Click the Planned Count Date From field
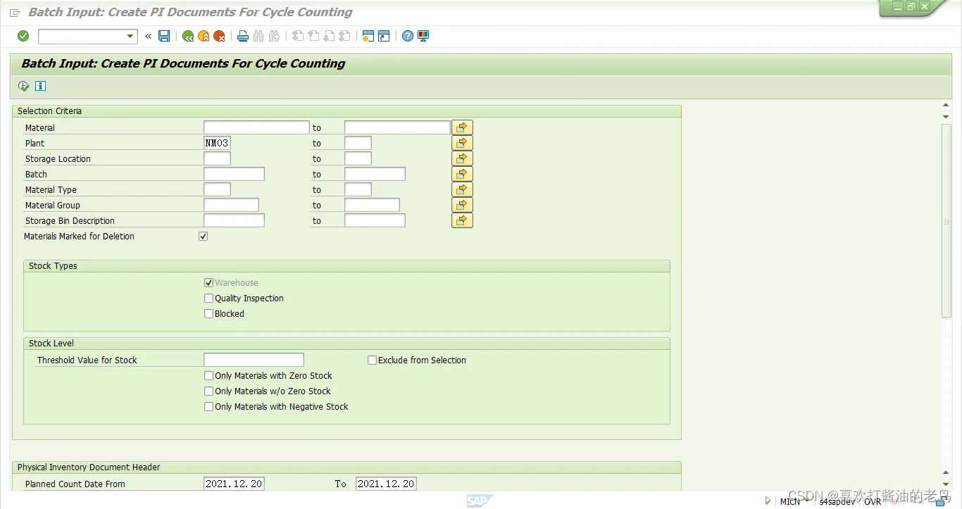The image size is (962, 509). coord(234,484)
